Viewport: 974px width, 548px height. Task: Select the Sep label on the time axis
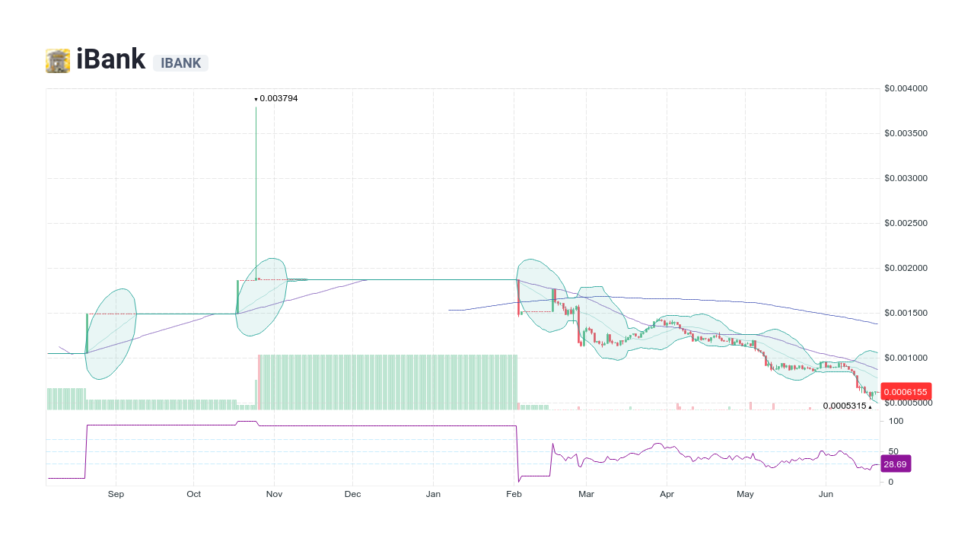click(x=116, y=494)
